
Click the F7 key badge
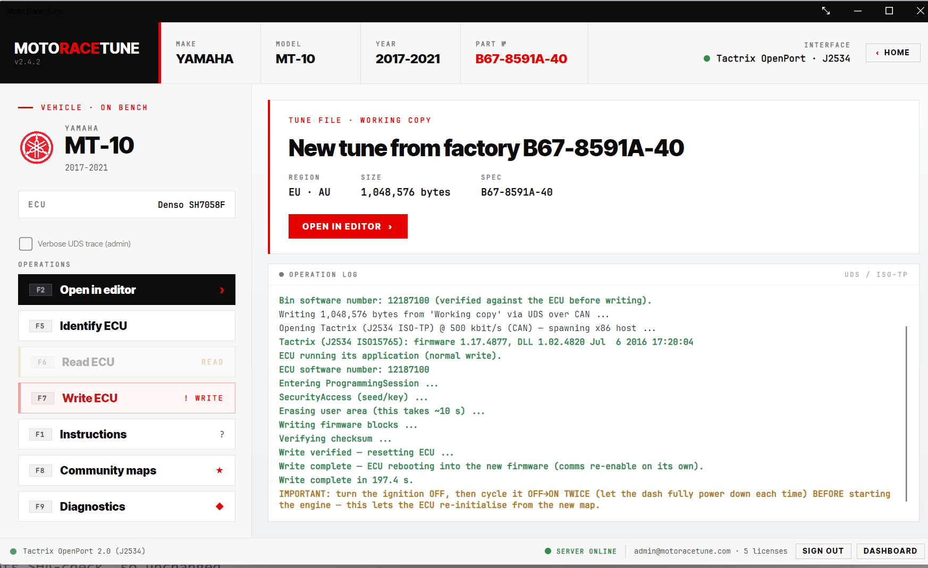(42, 398)
